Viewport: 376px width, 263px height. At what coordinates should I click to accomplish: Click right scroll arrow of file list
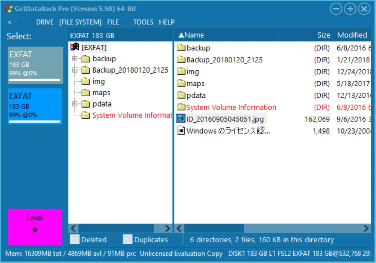coord(366,228)
